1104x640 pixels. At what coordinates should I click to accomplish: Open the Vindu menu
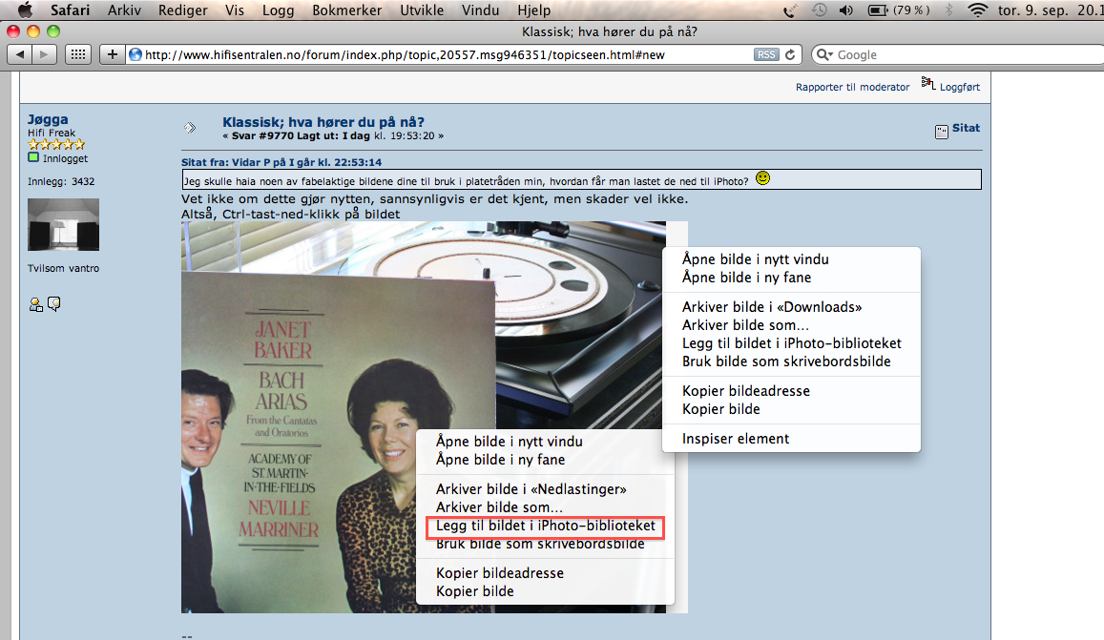480,10
